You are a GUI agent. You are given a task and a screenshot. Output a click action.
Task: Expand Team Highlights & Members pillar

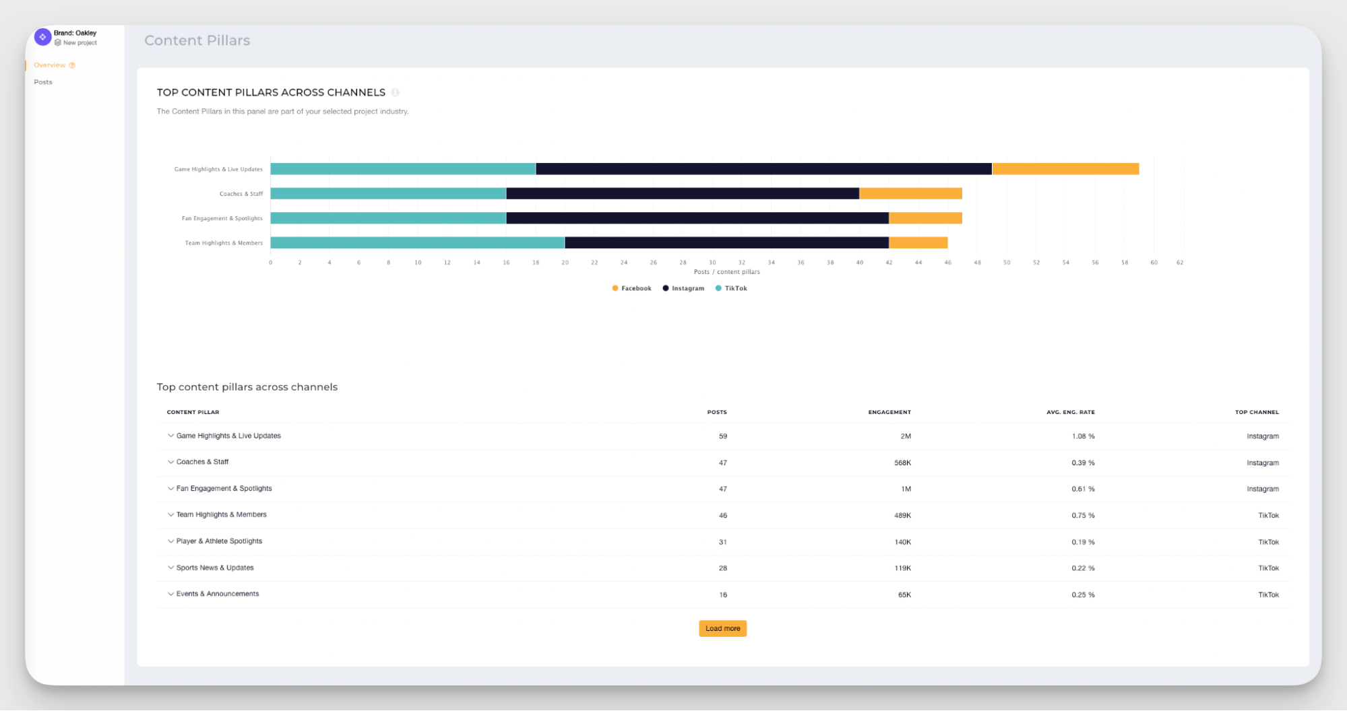pos(170,514)
